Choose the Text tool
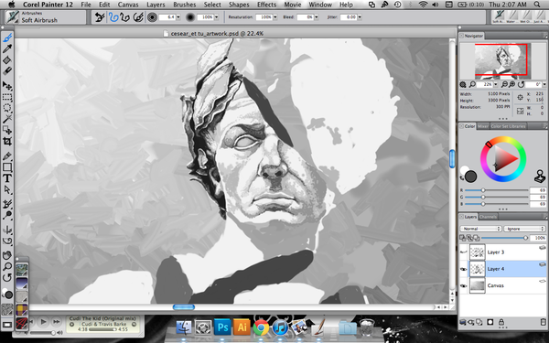Image resolution: width=549 pixels, height=343 pixels. click(x=7, y=178)
